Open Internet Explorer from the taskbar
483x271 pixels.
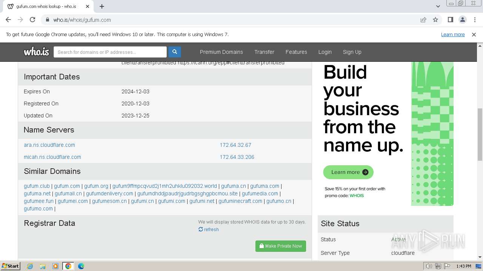click(x=30, y=266)
